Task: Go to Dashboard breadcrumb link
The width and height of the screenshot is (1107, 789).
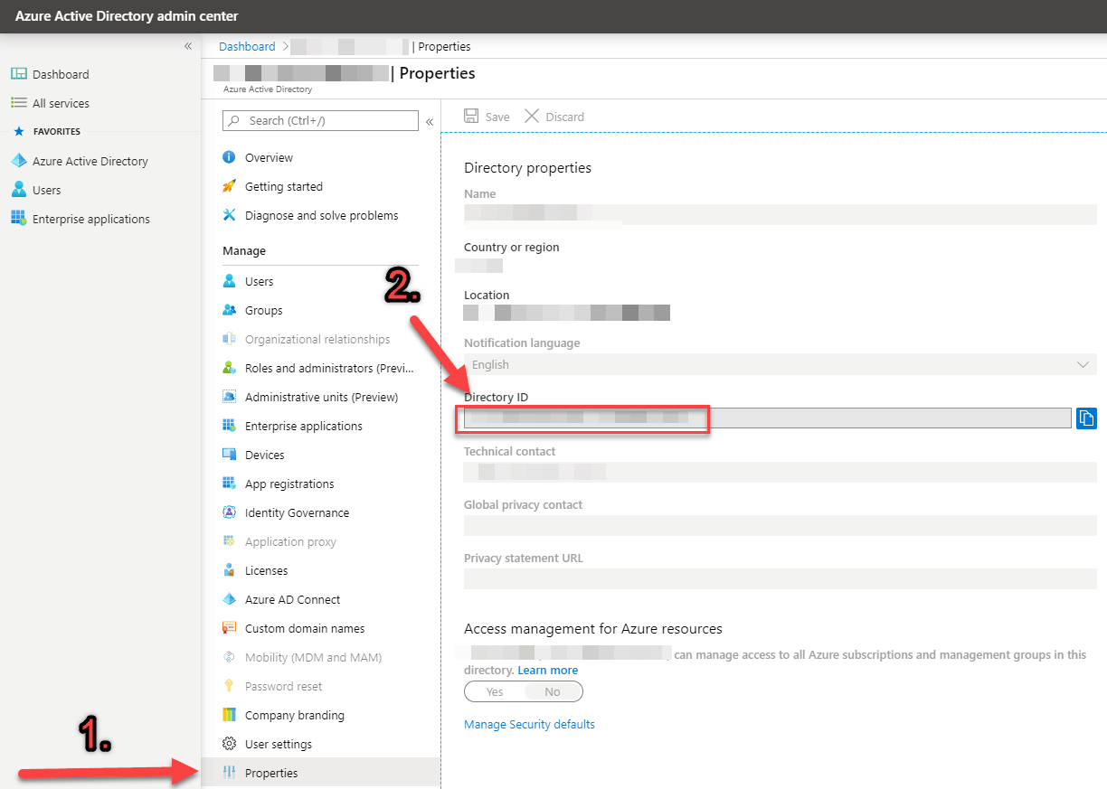Action: 247,46
